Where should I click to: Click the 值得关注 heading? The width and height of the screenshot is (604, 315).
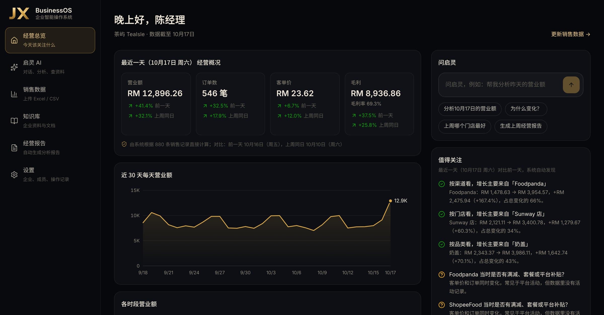[450, 160]
